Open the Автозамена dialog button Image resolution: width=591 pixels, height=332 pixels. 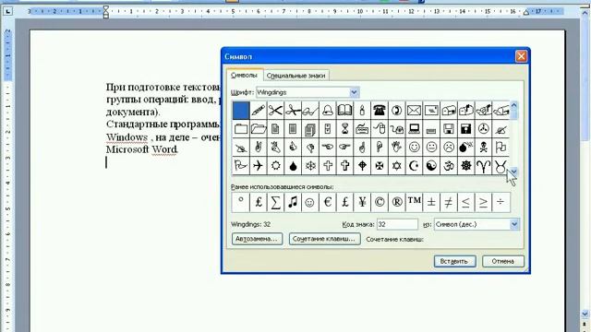[257, 239]
